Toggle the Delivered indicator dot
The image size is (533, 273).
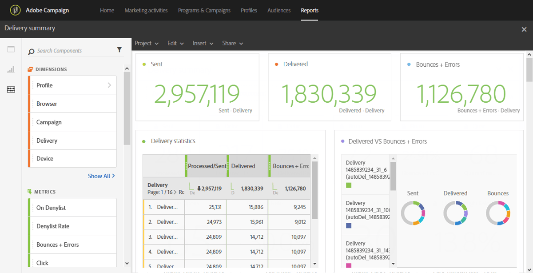click(x=277, y=64)
